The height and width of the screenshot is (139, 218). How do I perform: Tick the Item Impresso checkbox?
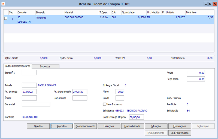104,104
